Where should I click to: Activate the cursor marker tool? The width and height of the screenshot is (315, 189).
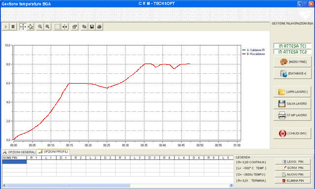pyautogui.click(x=64, y=27)
